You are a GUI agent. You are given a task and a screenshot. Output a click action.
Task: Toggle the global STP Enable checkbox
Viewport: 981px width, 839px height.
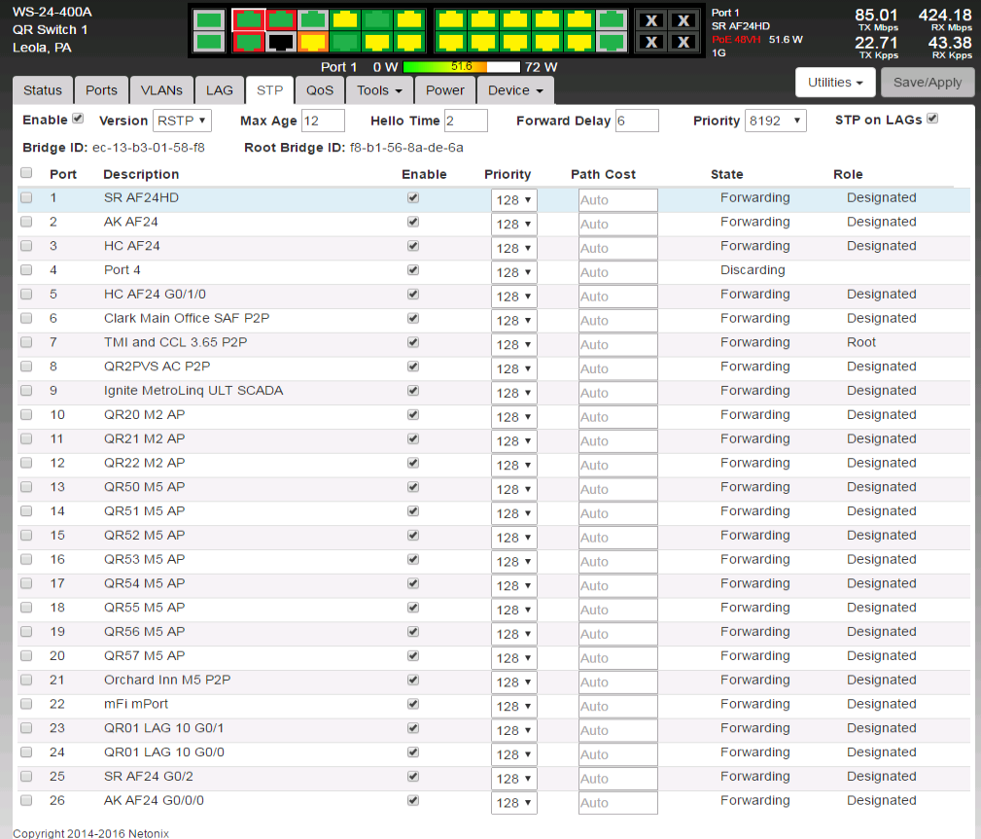[78, 119]
